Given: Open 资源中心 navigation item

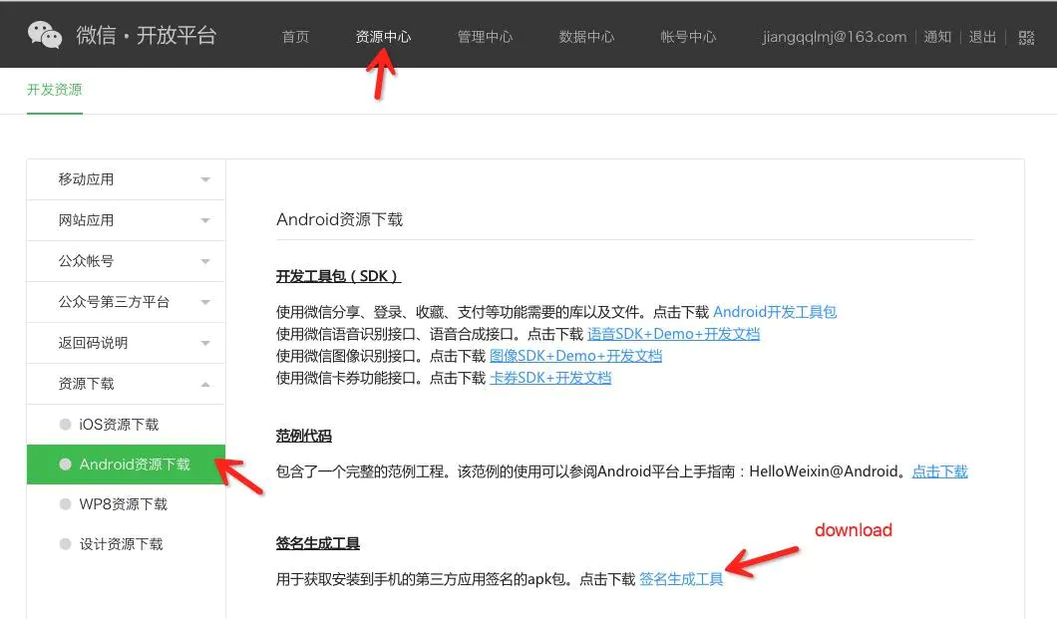Looking at the screenshot, I should pos(383,36).
